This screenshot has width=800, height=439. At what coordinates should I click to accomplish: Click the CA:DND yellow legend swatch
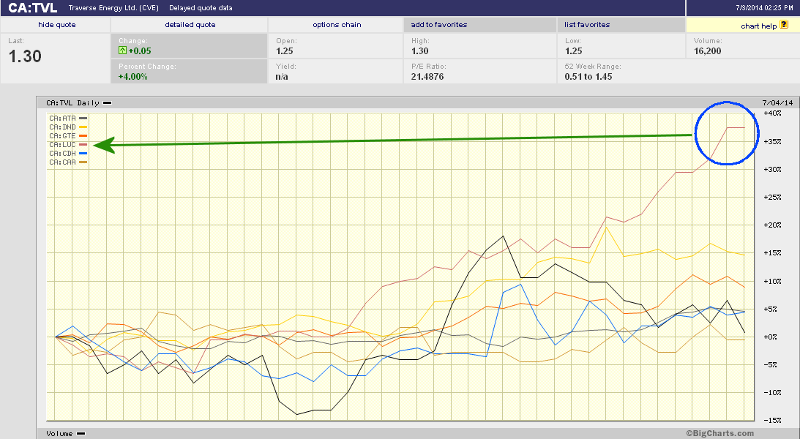pos(83,127)
